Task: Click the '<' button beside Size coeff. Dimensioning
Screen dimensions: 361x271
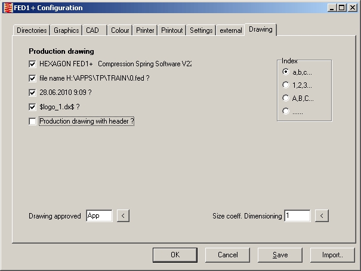Action: point(322,215)
